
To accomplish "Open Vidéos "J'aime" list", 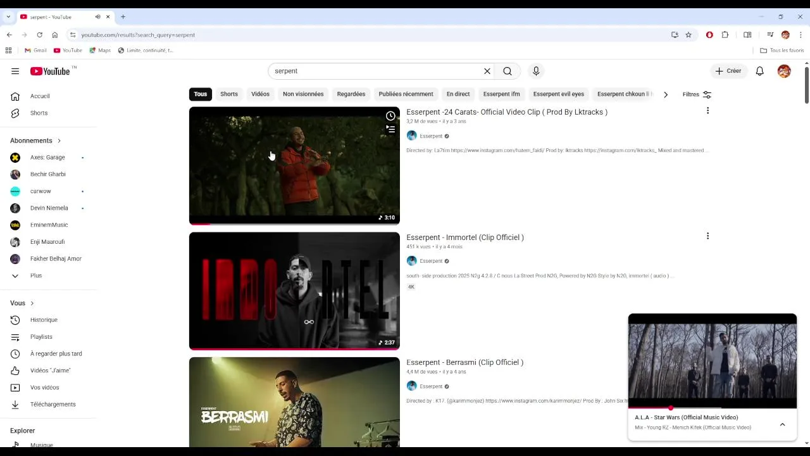I will coord(49,370).
